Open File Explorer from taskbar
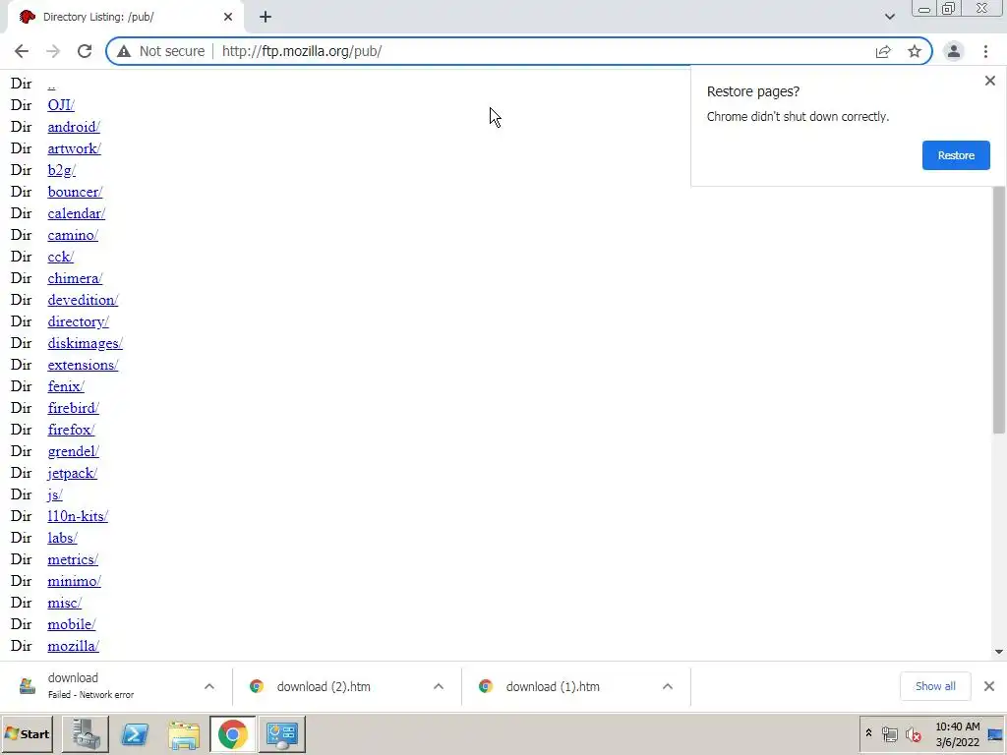Viewport: 1007px width, 755px height. (x=184, y=733)
